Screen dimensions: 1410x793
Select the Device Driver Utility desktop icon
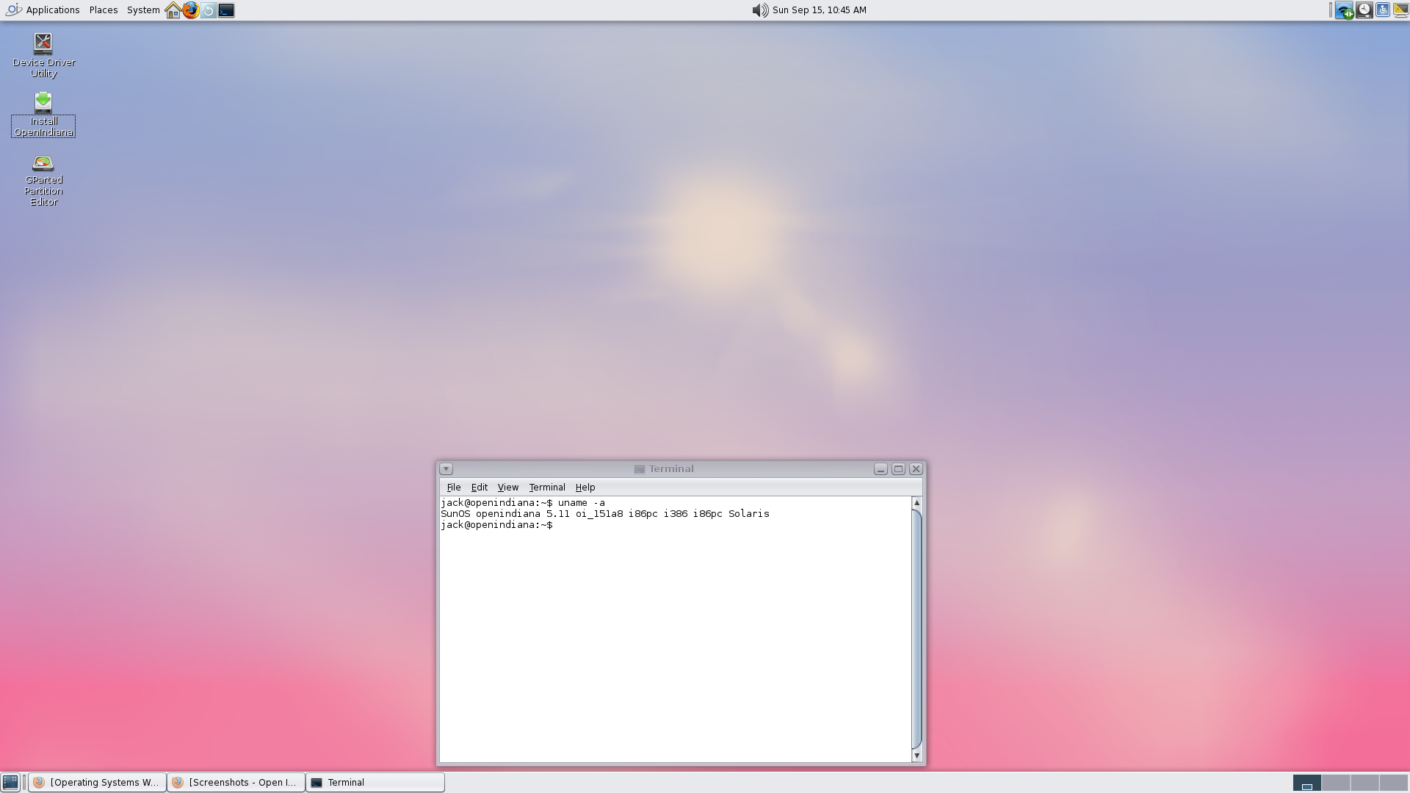(43, 55)
